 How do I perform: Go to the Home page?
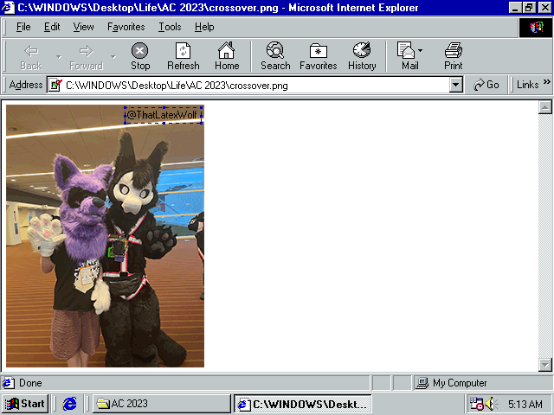point(227,55)
